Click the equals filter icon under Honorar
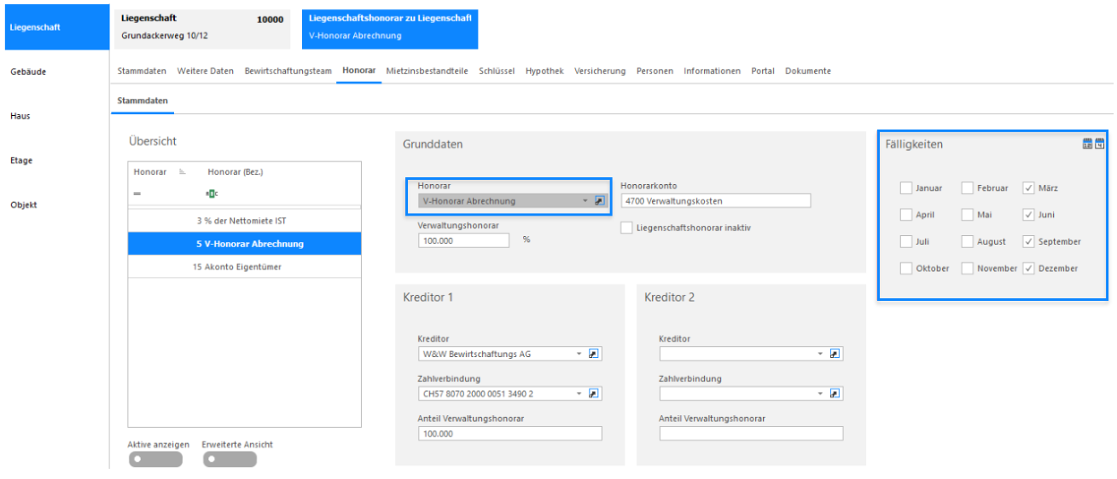The image size is (1117, 479). click(137, 193)
